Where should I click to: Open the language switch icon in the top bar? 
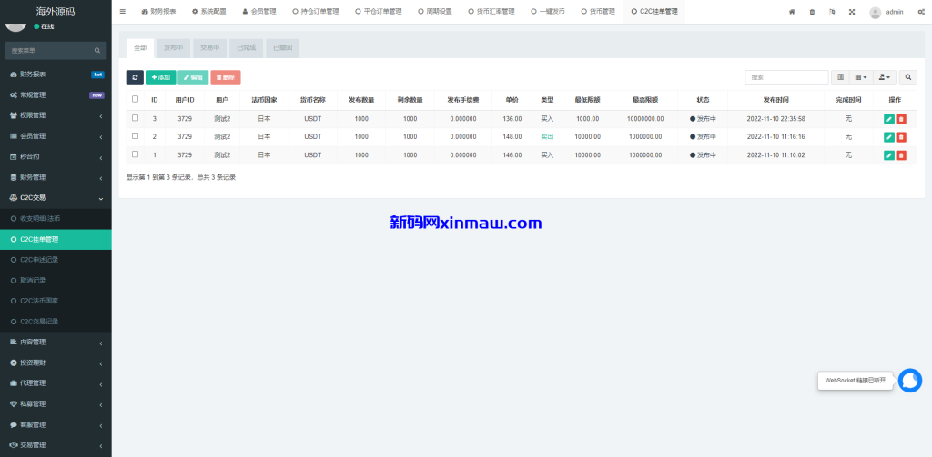[x=832, y=12]
